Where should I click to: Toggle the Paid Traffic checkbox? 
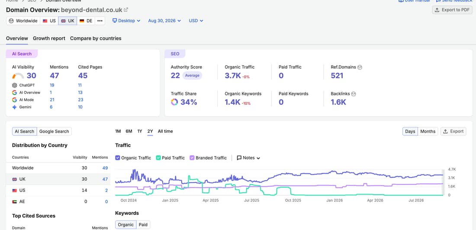158,158
